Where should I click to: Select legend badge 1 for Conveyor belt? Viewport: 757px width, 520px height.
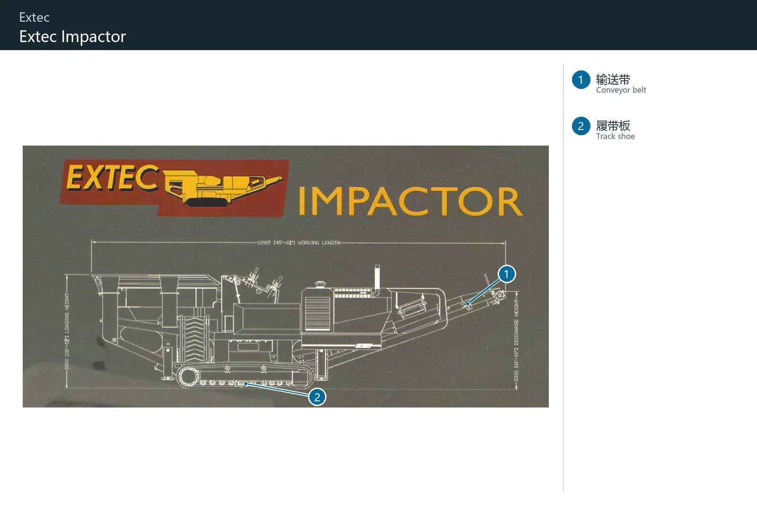click(x=581, y=80)
